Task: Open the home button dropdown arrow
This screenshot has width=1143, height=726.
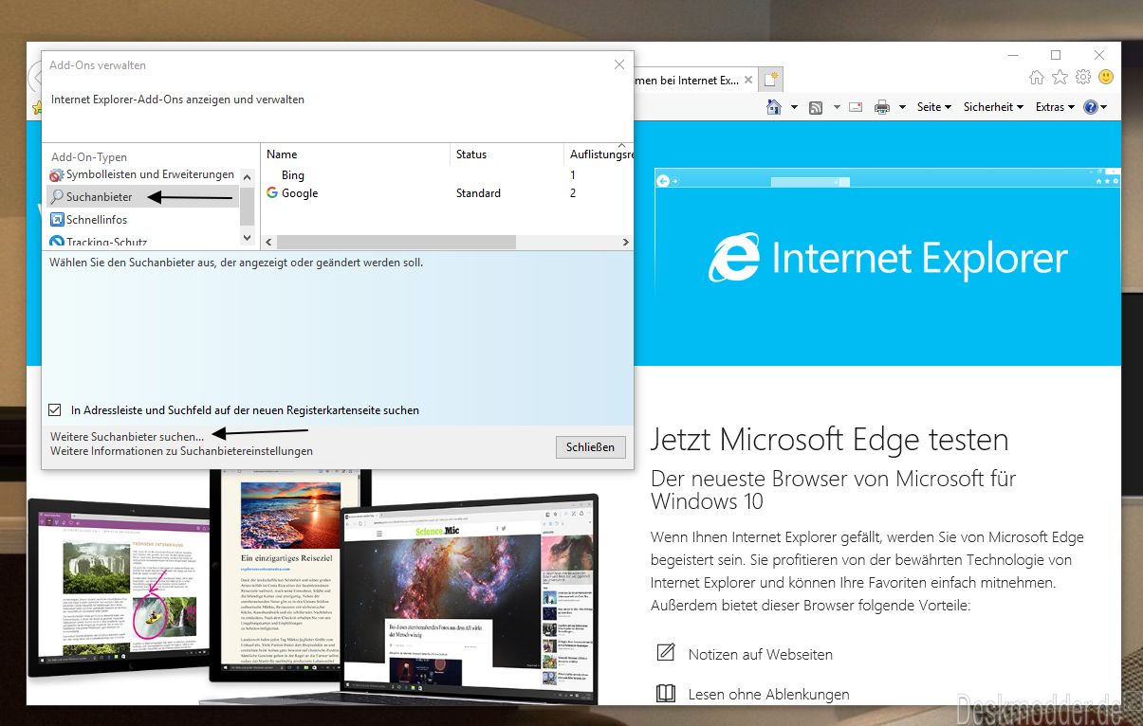Action: pos(794,107)
